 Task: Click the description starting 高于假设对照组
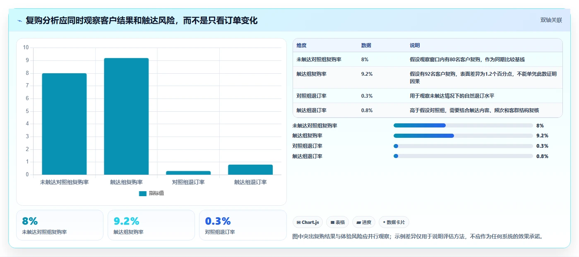(x=474, y=110)
